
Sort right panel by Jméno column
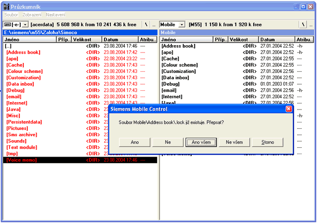click(186, 40)
